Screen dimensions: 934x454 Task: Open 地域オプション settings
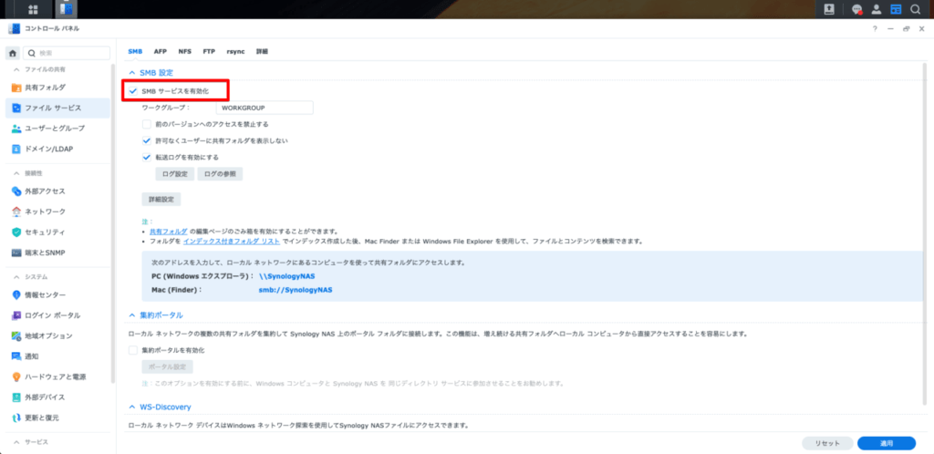click(x=57, y=335)
